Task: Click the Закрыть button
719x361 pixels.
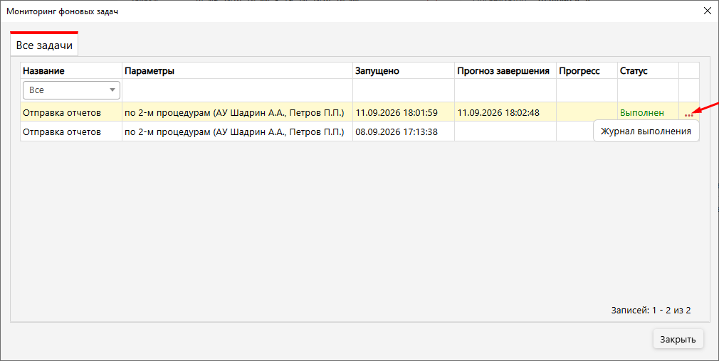Action: click(x=678, y=340)
